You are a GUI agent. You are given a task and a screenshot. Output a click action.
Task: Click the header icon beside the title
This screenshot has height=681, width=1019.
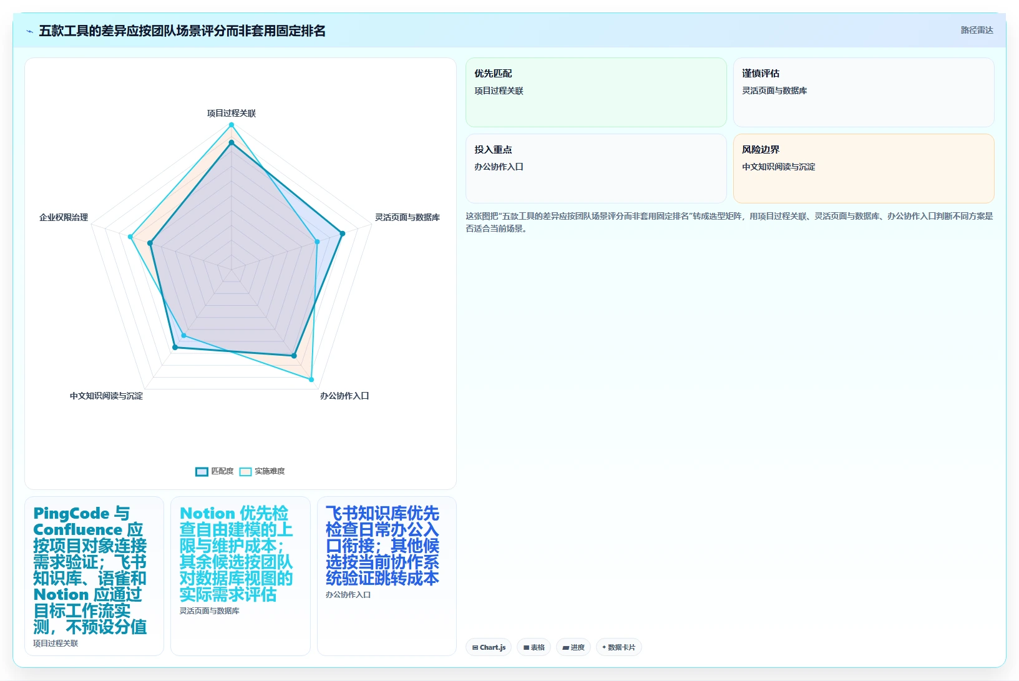tap(29, 31)
